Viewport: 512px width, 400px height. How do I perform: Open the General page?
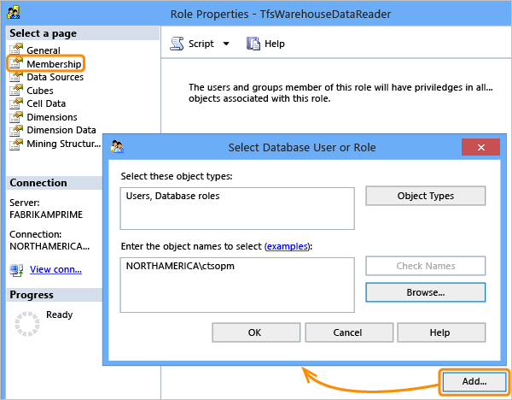click(x=44, y=50)
